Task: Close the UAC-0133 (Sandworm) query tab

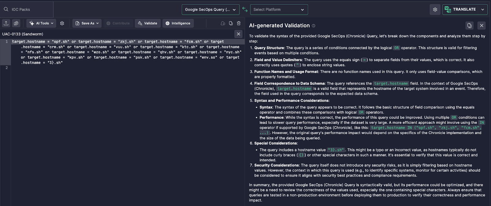Action: [x=238, y=34]
